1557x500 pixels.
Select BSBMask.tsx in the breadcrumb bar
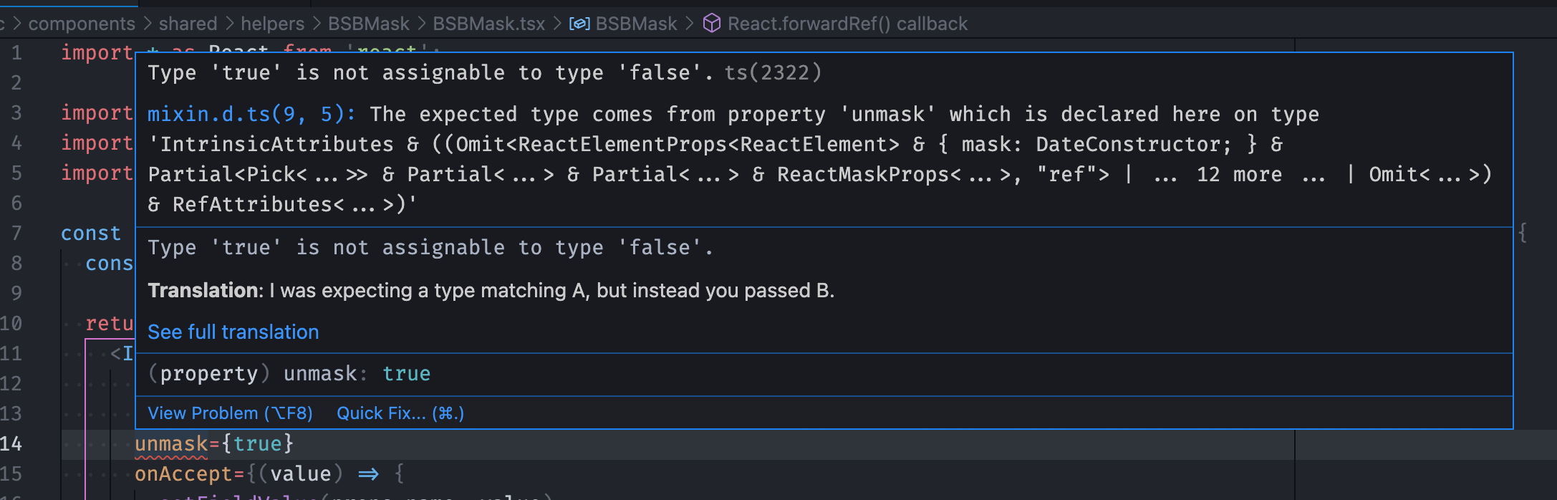point(488,24)
